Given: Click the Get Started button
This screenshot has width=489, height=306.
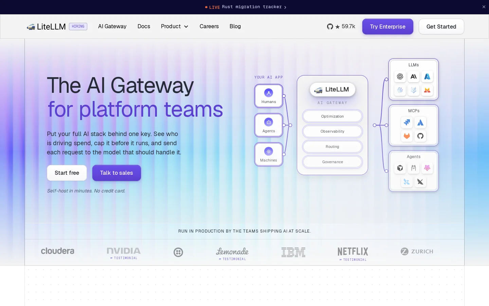Looking at the screenshot, I should pos(441,27).
